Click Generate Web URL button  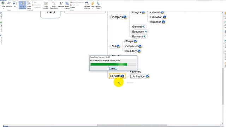[87, 5]
